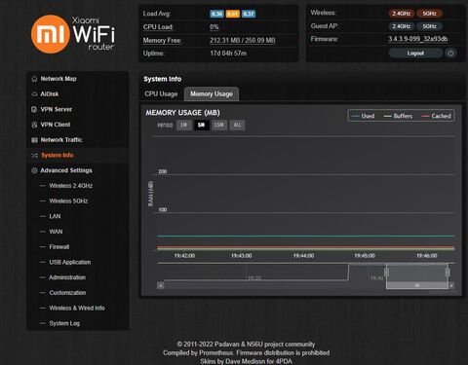Open Wireless & Wired Info page
This screenshot has height=365, width=468.
pyautogui.click(x=77, y=308)
